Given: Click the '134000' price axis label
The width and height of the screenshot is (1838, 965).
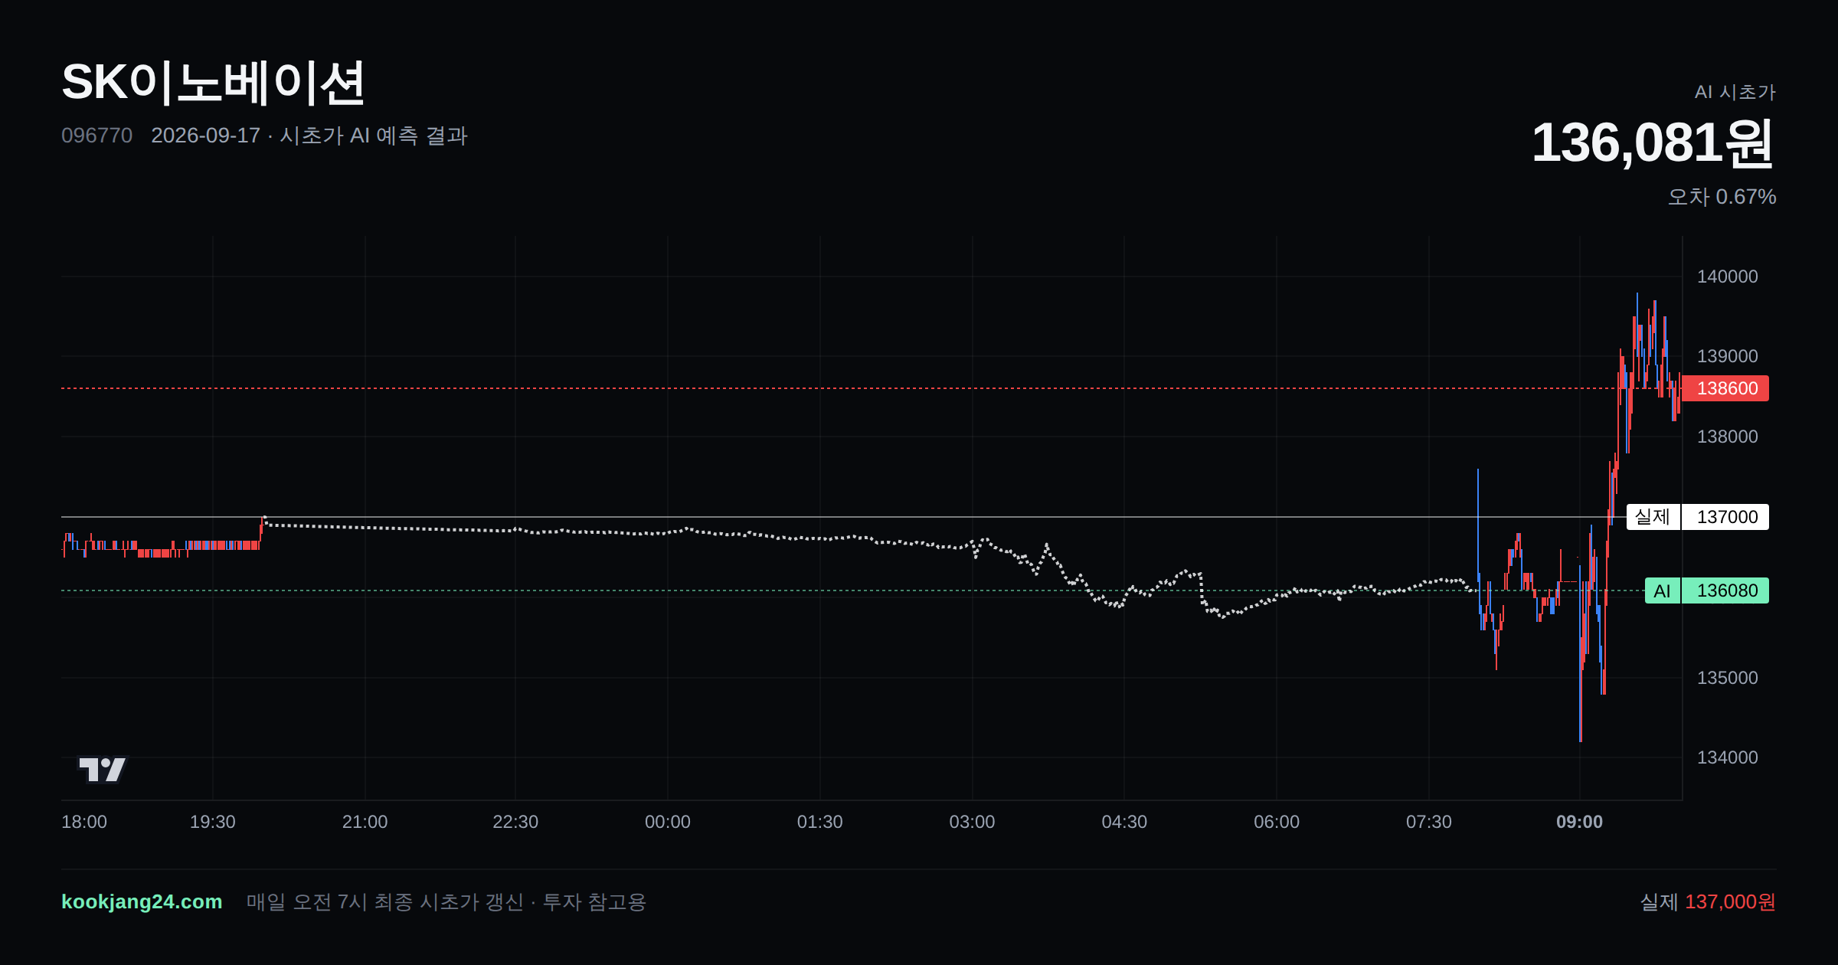Looking at the screenshot, I should [x=1727, y=757].
